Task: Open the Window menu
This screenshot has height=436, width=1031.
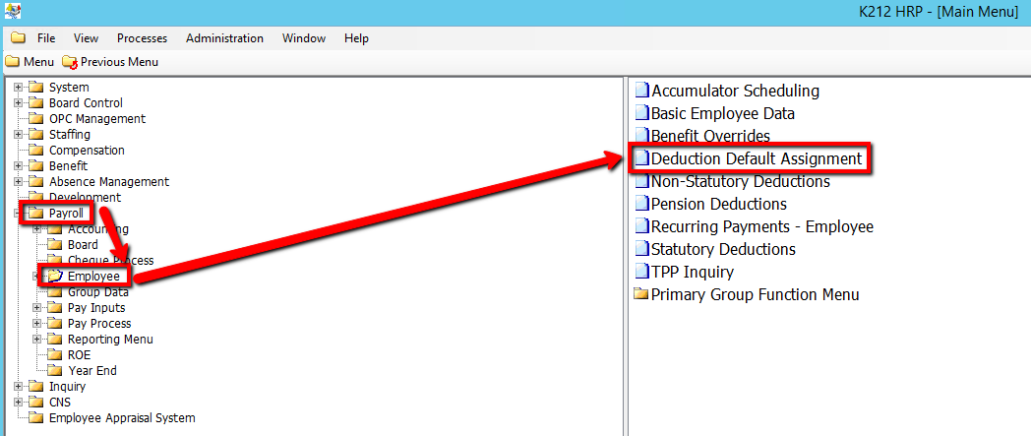Action: [303, 38]
